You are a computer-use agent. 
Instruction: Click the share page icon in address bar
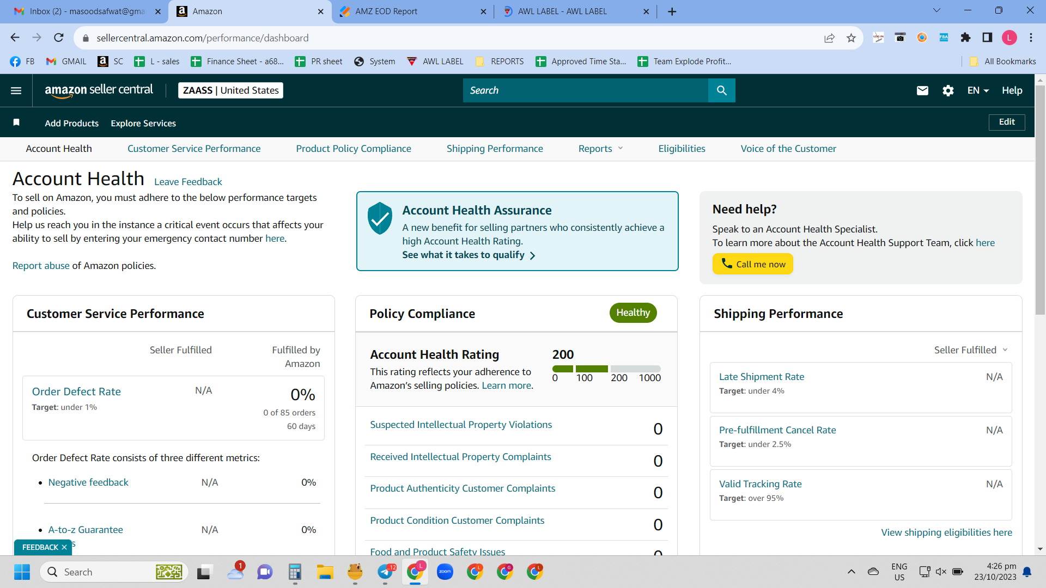click(x=829, y=38)
